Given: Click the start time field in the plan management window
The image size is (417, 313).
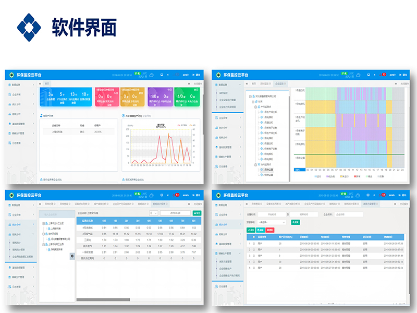Looking at the screenshot, I should pyautogui.click(x=272, y=214).
